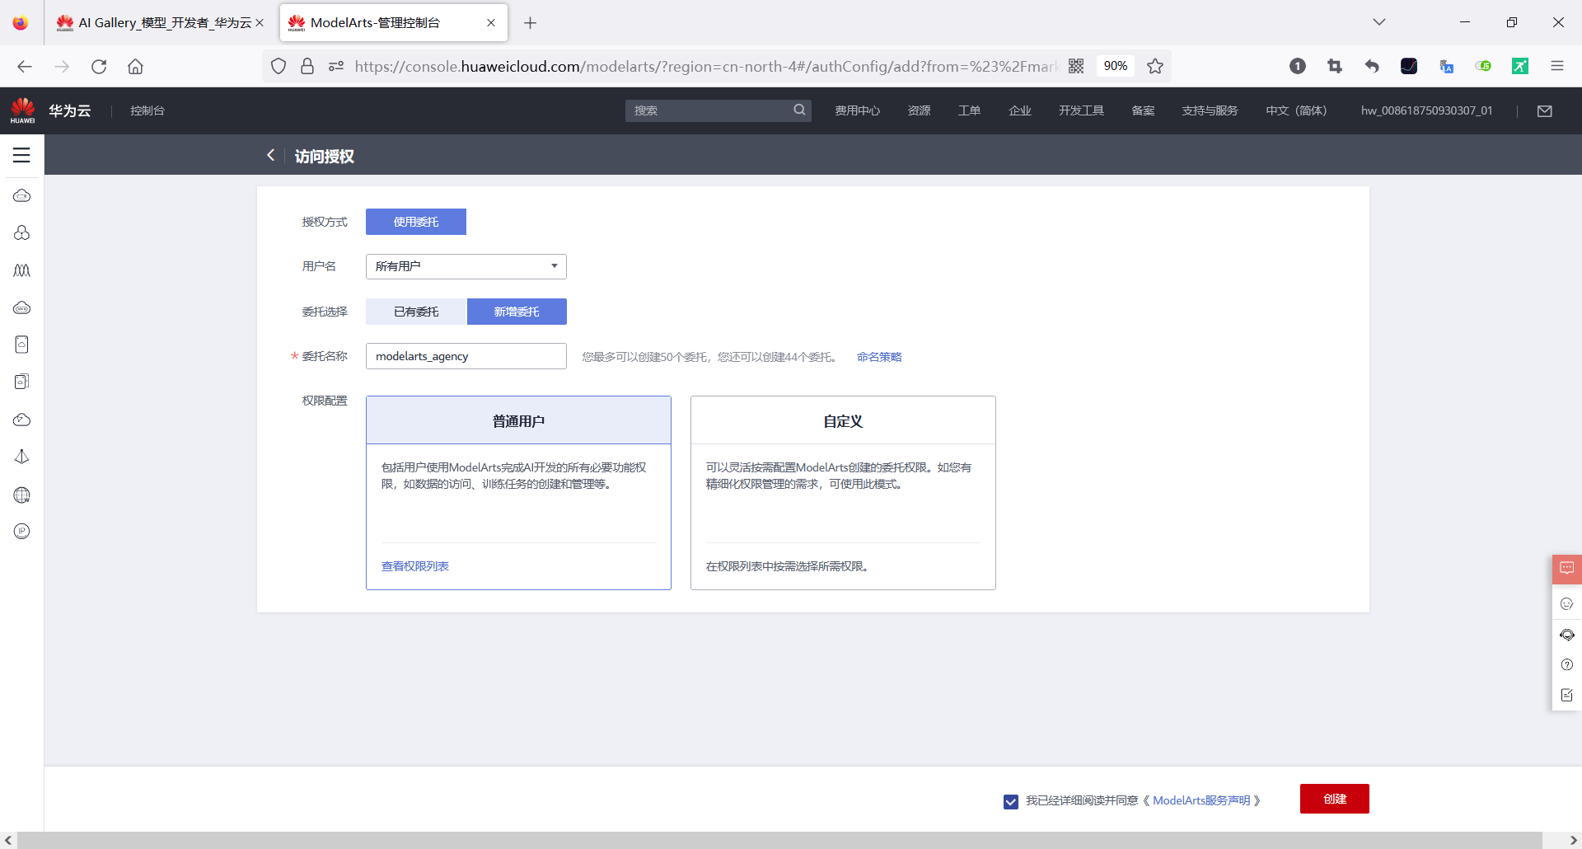The image size is (1582, 849).
Task: Click the search magnifier icon in the console header
Action: 799,110
